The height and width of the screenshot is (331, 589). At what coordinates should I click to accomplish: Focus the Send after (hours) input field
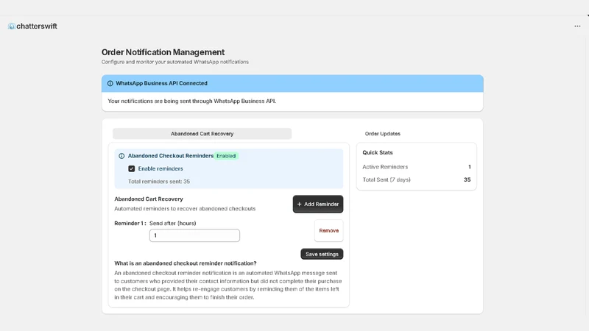tap(194, 235)
